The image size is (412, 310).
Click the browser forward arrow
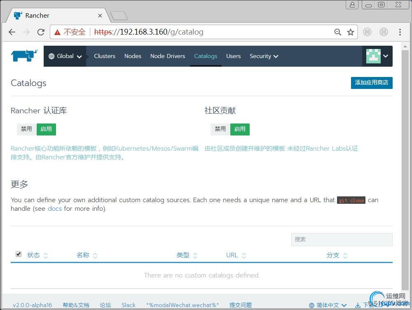(x=26, y=32)
